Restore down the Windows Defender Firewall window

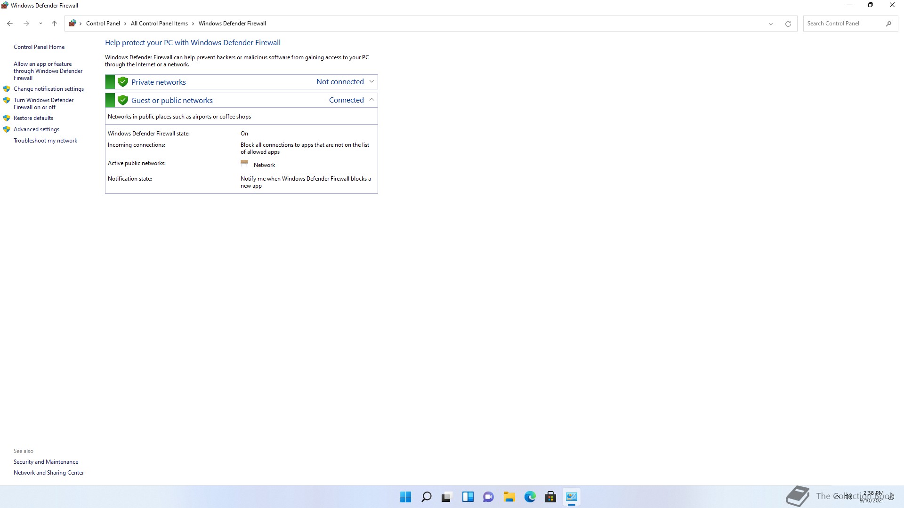(871, 5)
